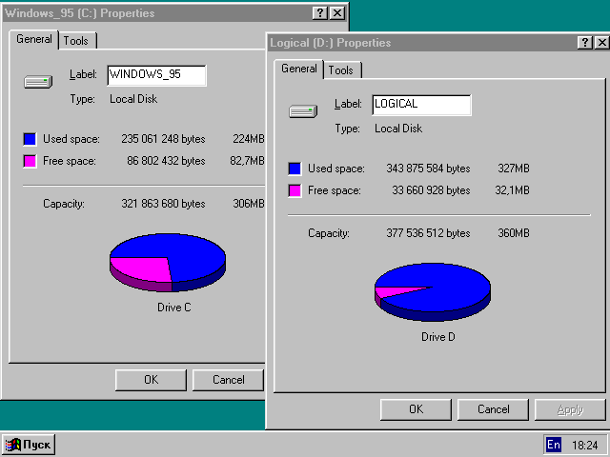
Task: Click the Windows logo on Пуск button
Action: tap(13, 445)
